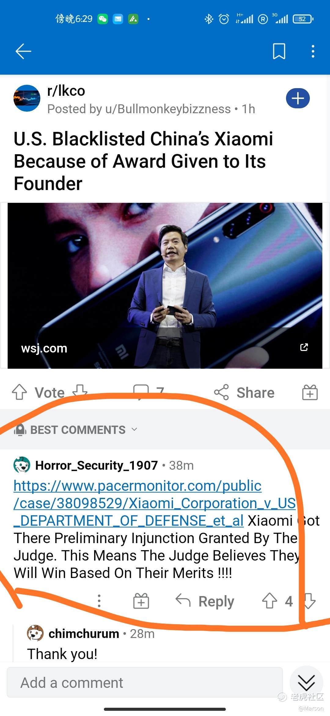Image resolution: width=330 pixels, height=716 pixels.
Task: Open the wsj.com article thumbnail
Action: coord(165,285)
